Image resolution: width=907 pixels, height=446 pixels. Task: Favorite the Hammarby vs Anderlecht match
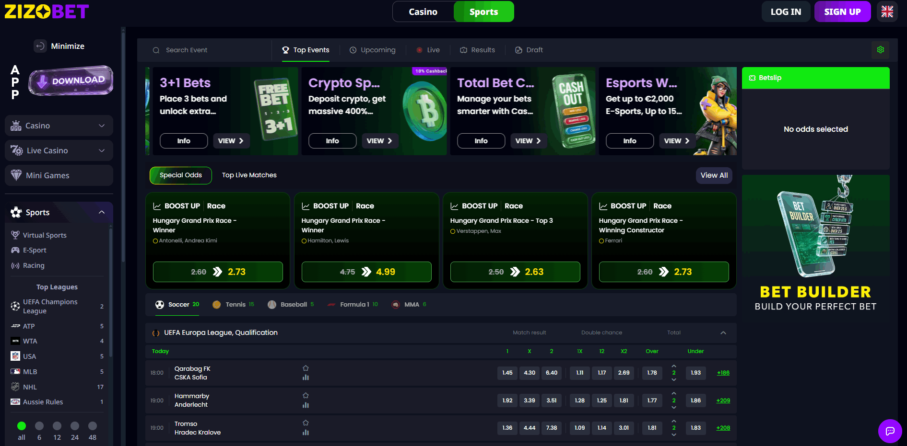click(306, 396)
